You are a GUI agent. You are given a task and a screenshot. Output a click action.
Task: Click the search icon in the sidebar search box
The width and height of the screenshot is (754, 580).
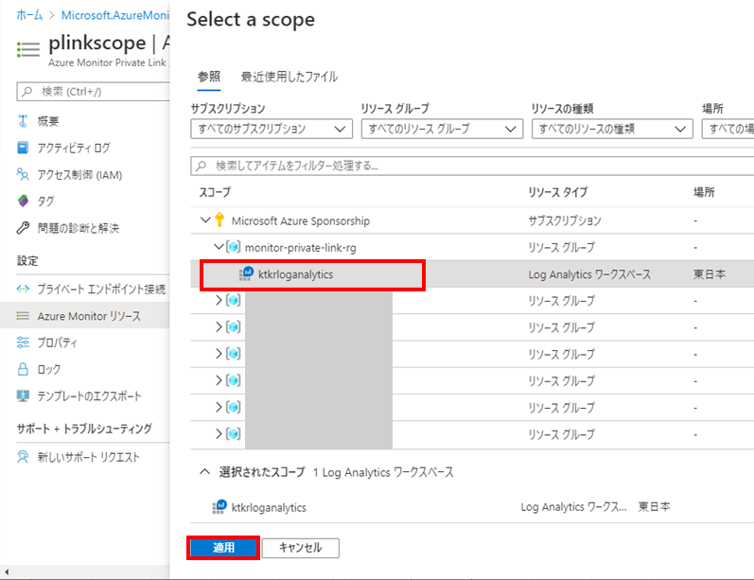[27, 92]
